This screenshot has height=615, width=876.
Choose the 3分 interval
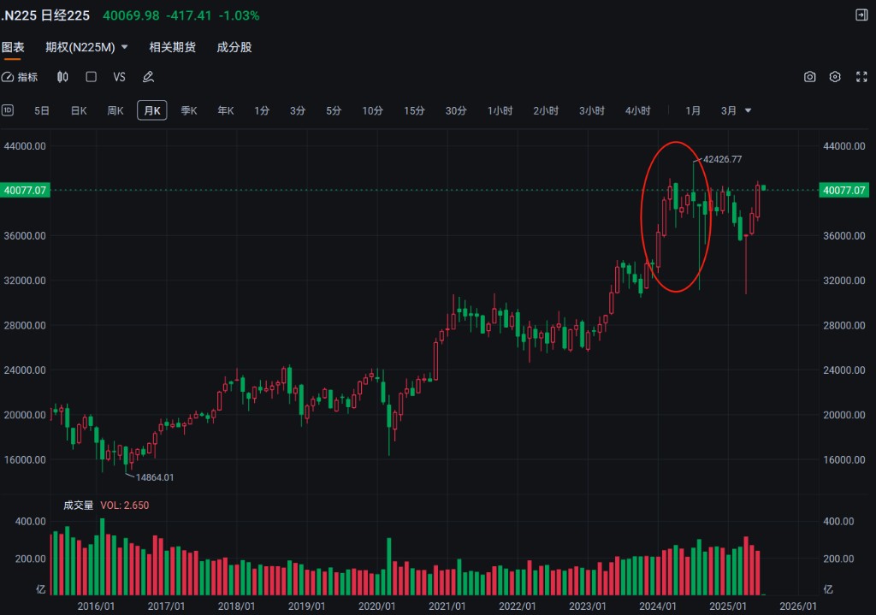298,110
